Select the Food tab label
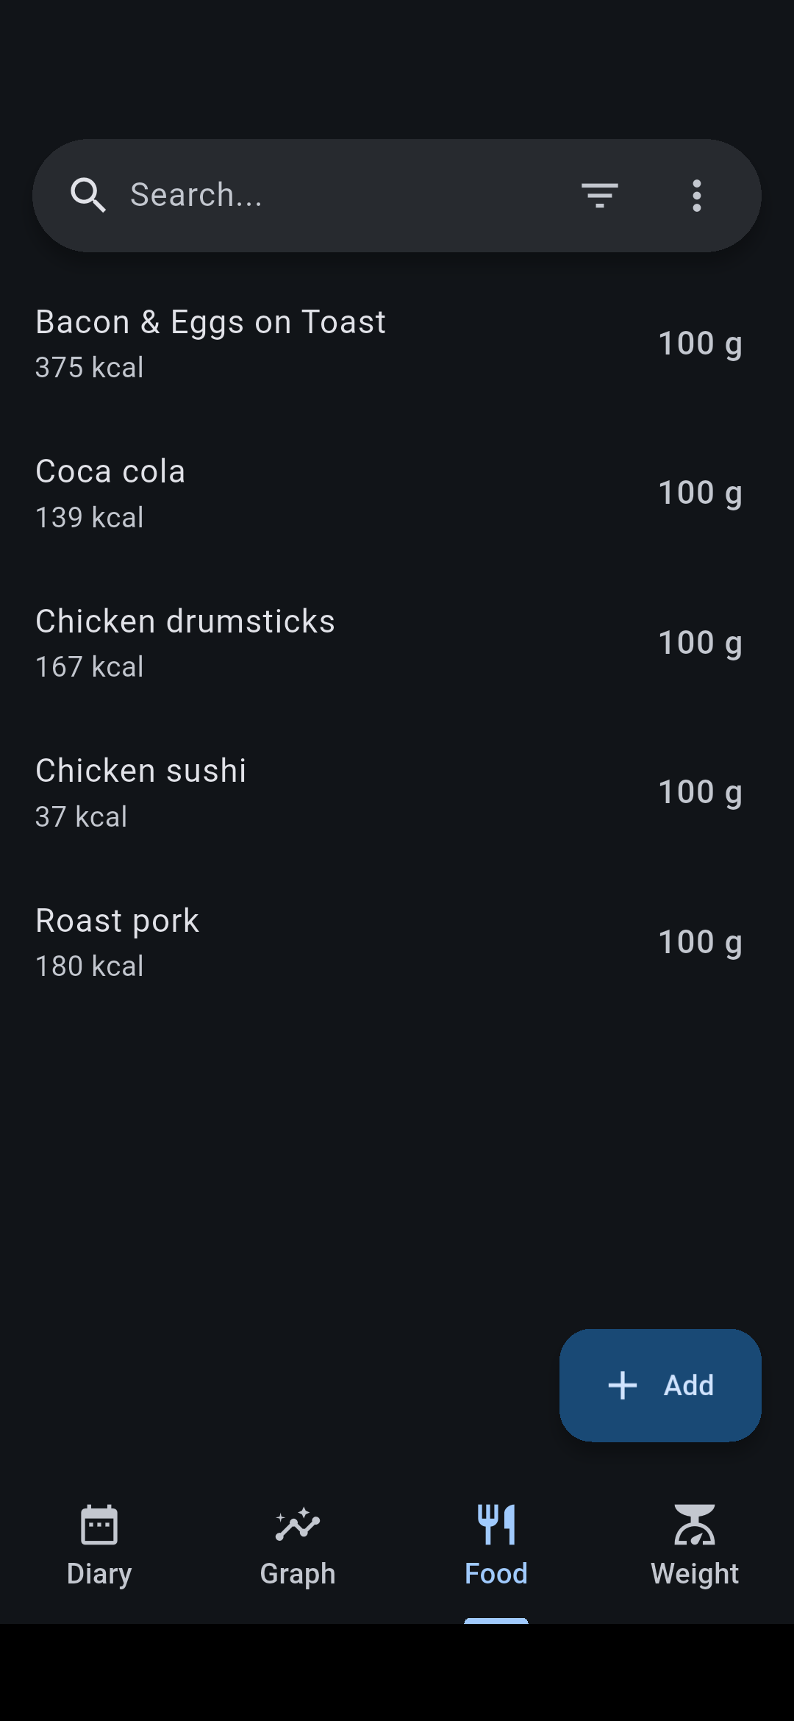Image resolution: width=794 pixels, height=1721 pixels. pyautogui.click(x=496, y=1573)
